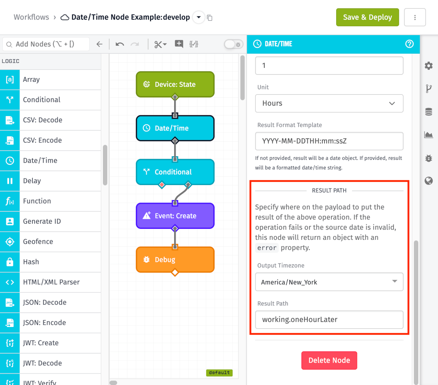Click the node palette vertical scrollbar
The width and height of the screenshot is (438, 385).
click(105, 165)
